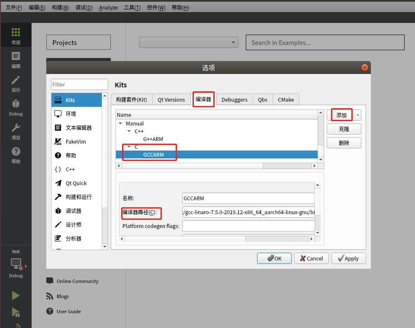
Task: Collapse the C compiler group
Action: 129,146
